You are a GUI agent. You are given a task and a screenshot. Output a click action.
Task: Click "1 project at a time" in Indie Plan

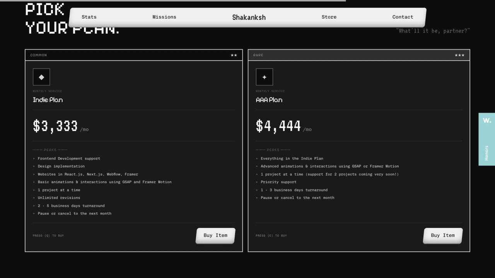[x=59, y=190]
